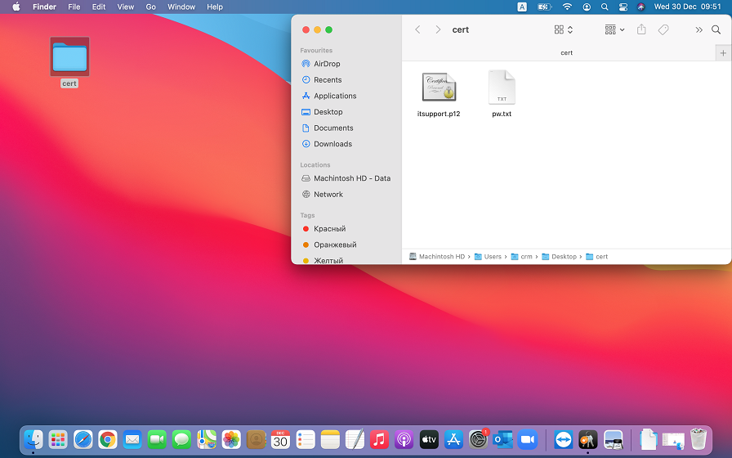Open Google Chrome from the Dock

pos(107,439)
